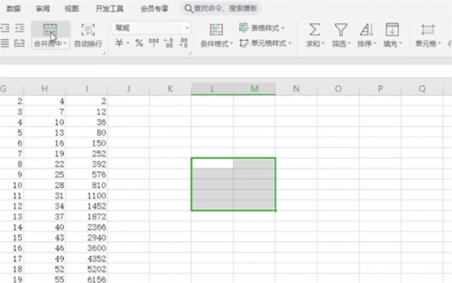Expand the 单元格 dropdown arrow
The image size is (452, 283).
pos(440,44)
